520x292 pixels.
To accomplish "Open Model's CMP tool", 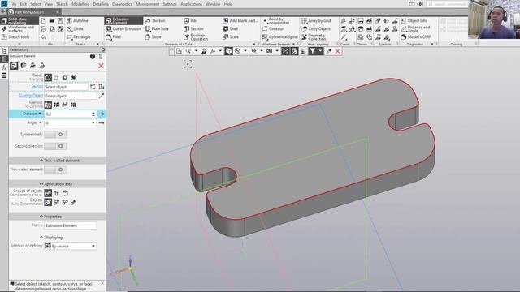I will [x=416, y=37].
